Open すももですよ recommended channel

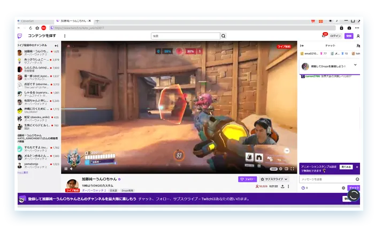pyautogui.click(x=39, y=149)
